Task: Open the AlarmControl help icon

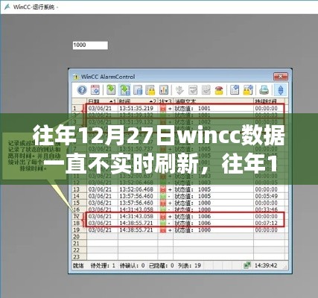Action: point(82,90)
